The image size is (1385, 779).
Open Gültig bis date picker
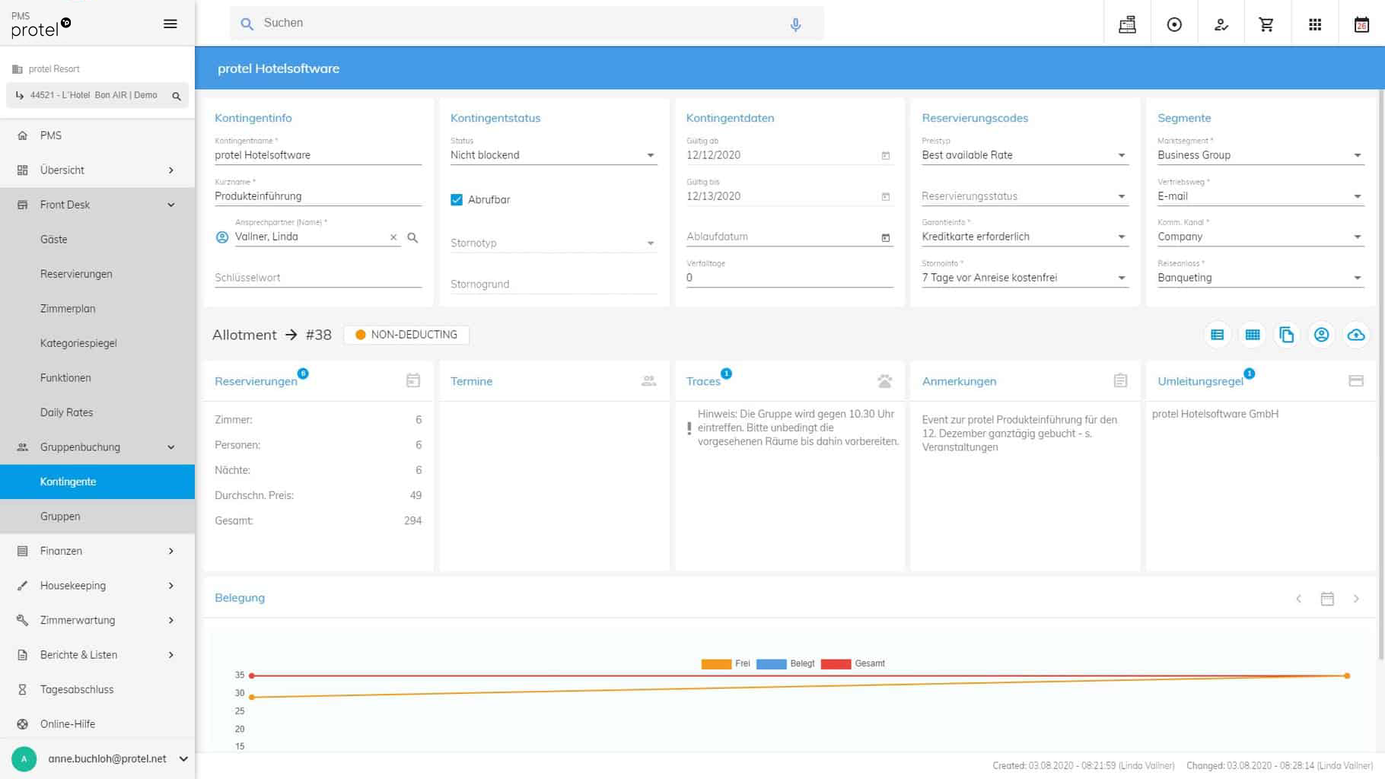point(886,196)
